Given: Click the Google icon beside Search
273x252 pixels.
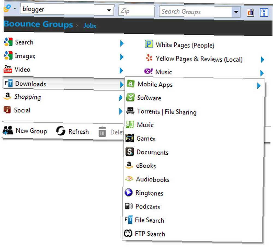Looking at the screenshot, I should point(8,42).
